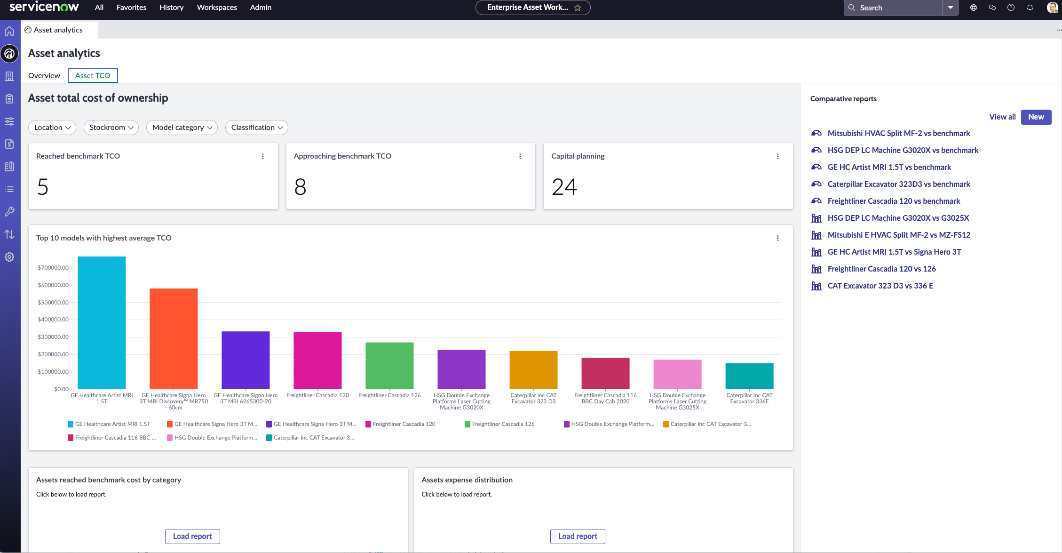Open the Home icon in left sidebar
This screenshot has height=553, width=1062.
(x=9, y=31)
